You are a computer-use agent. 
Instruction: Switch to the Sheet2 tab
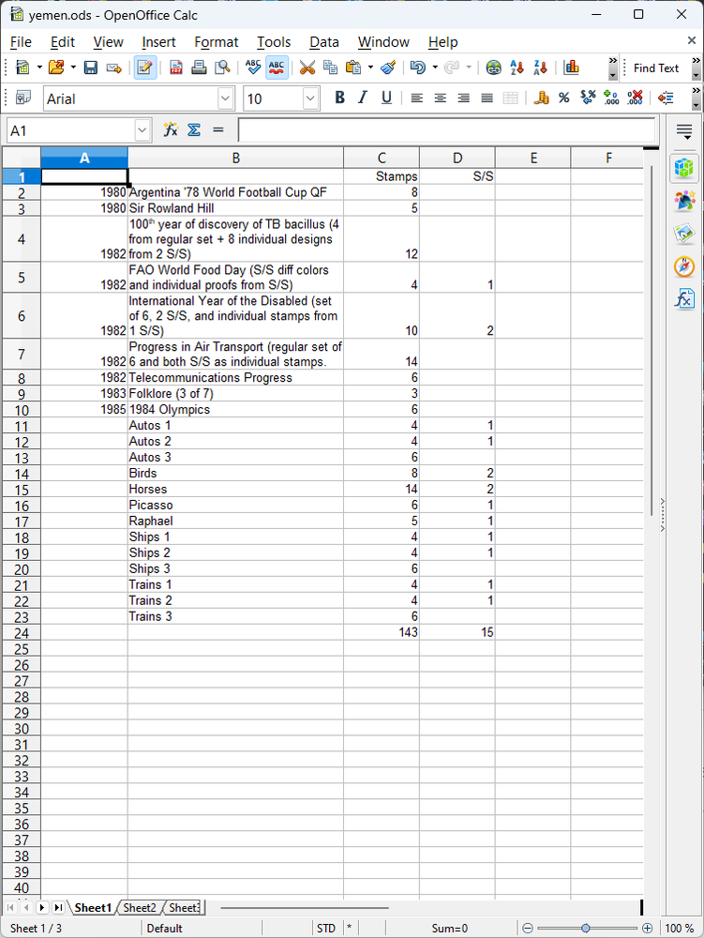pos(140,907)
